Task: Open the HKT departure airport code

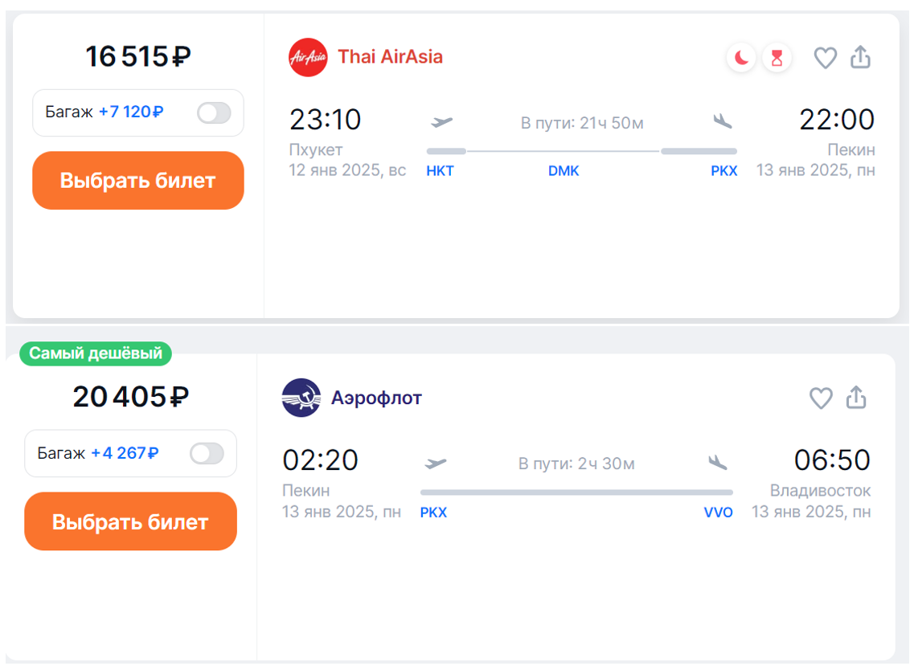Action: [440, 171]
